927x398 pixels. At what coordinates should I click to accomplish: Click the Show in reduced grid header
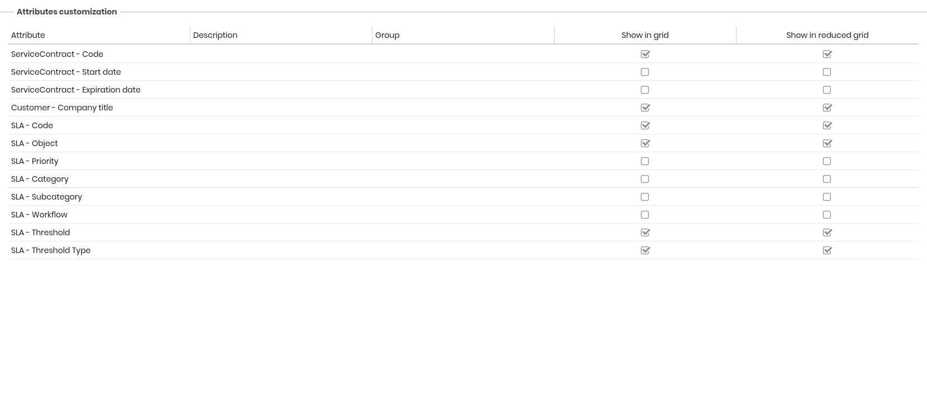(x=827, y=35)
